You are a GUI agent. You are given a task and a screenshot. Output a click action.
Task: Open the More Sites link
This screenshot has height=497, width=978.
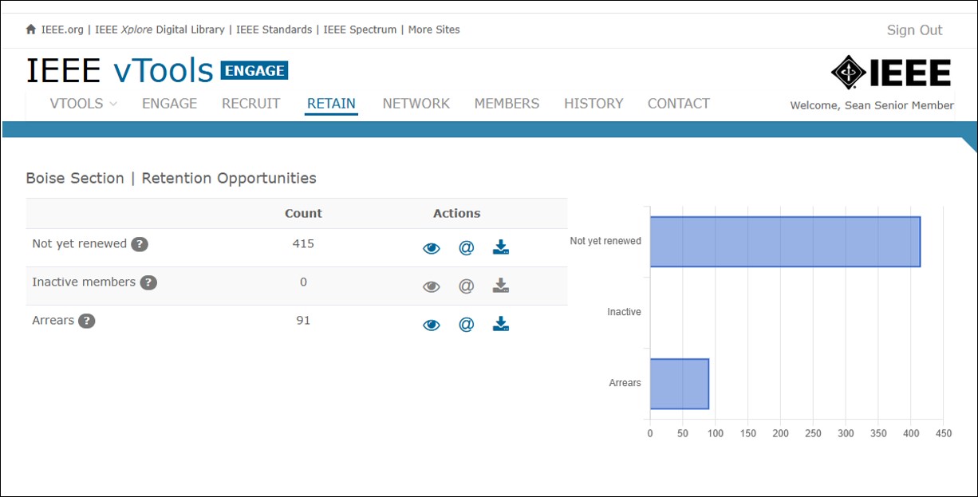coord(434,30)
